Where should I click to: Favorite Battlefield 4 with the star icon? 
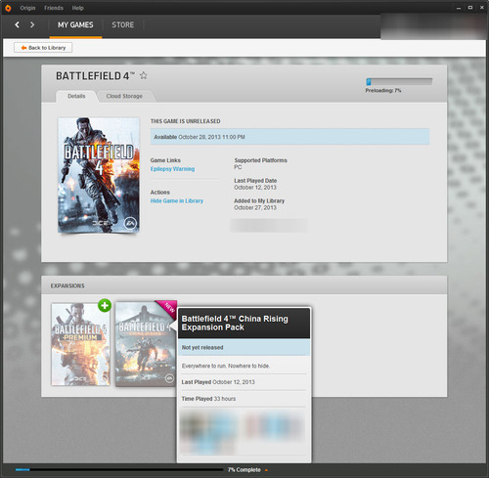pyautogui.click(x=144, y=75)
